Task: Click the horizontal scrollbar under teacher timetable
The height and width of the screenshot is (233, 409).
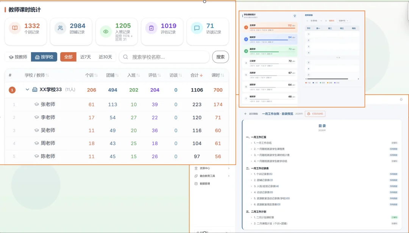Action: 328,79
